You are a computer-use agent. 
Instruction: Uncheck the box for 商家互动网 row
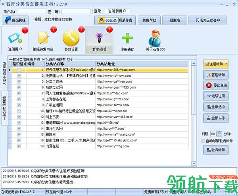(x=19, y=87)
